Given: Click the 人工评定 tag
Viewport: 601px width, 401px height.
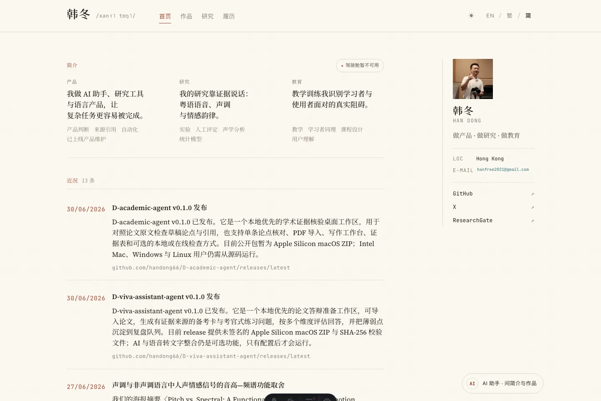Looking at the screenshot, I should [x=207, y=129].
